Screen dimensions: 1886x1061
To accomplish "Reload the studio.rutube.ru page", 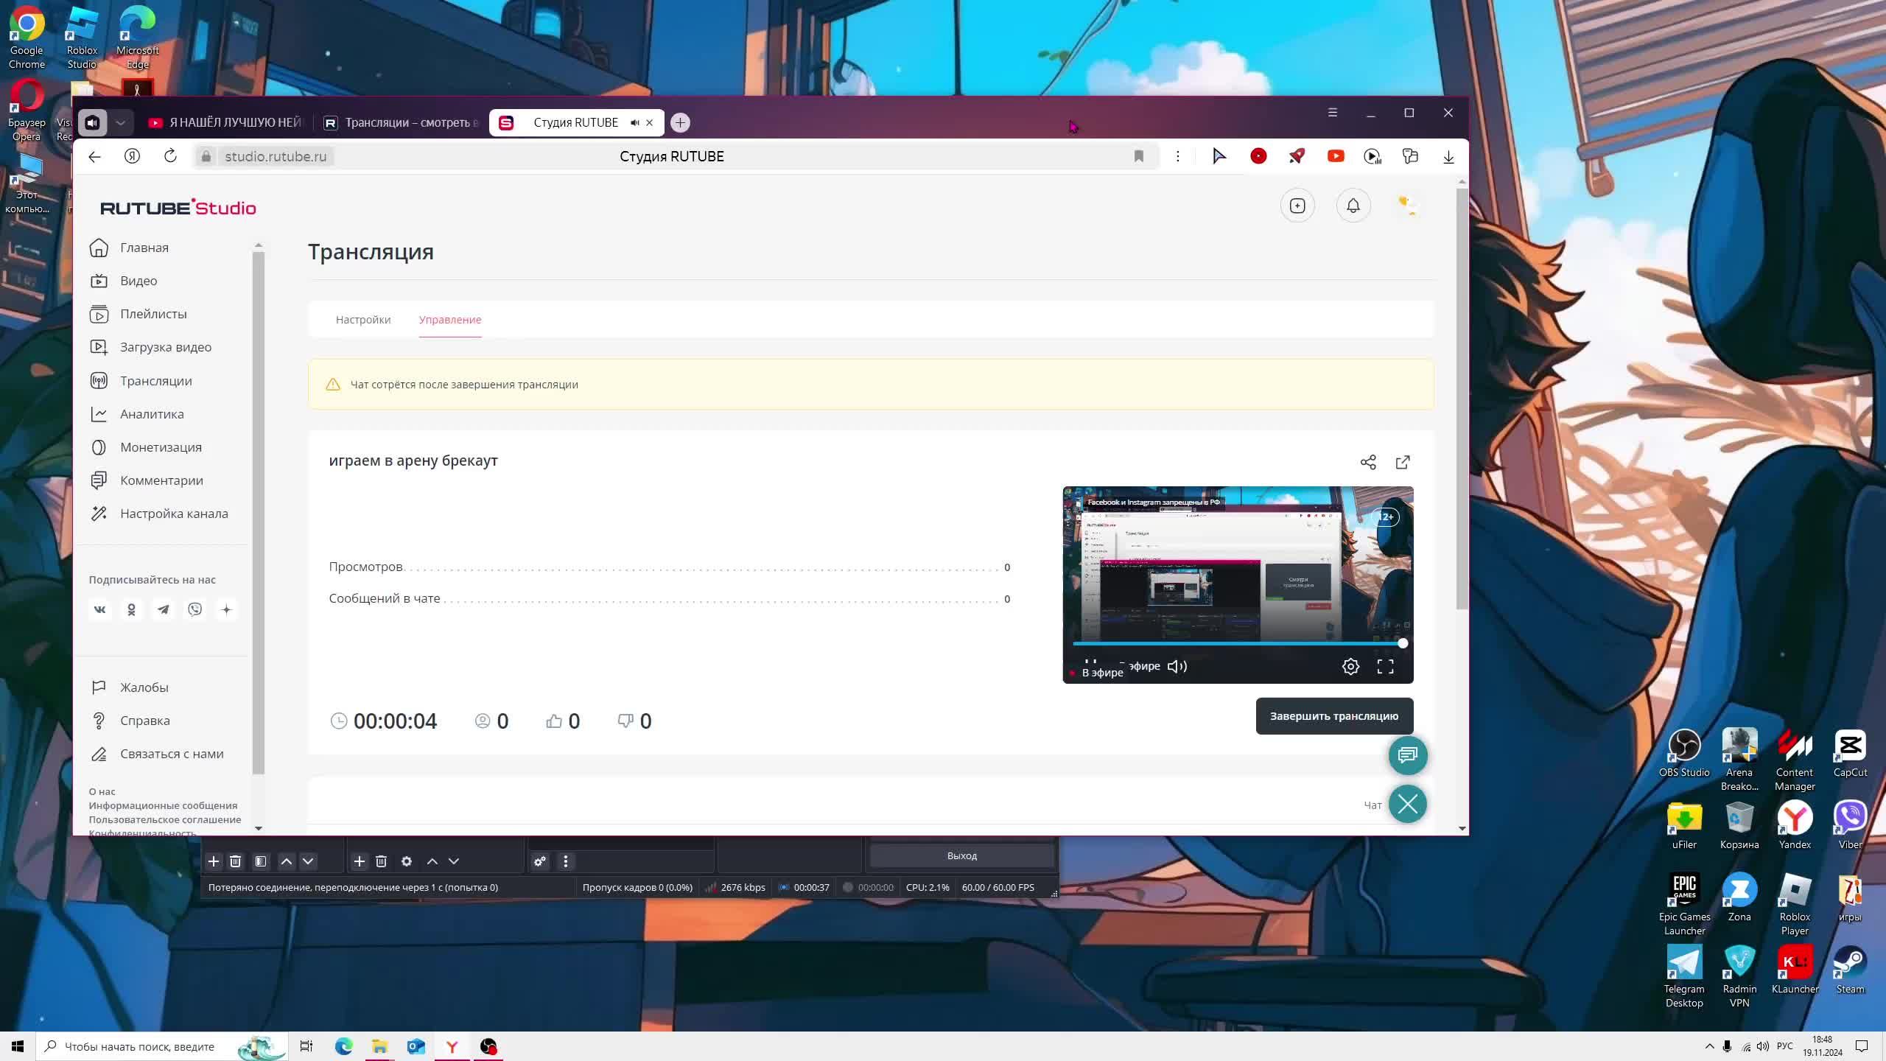I will 170,156.
